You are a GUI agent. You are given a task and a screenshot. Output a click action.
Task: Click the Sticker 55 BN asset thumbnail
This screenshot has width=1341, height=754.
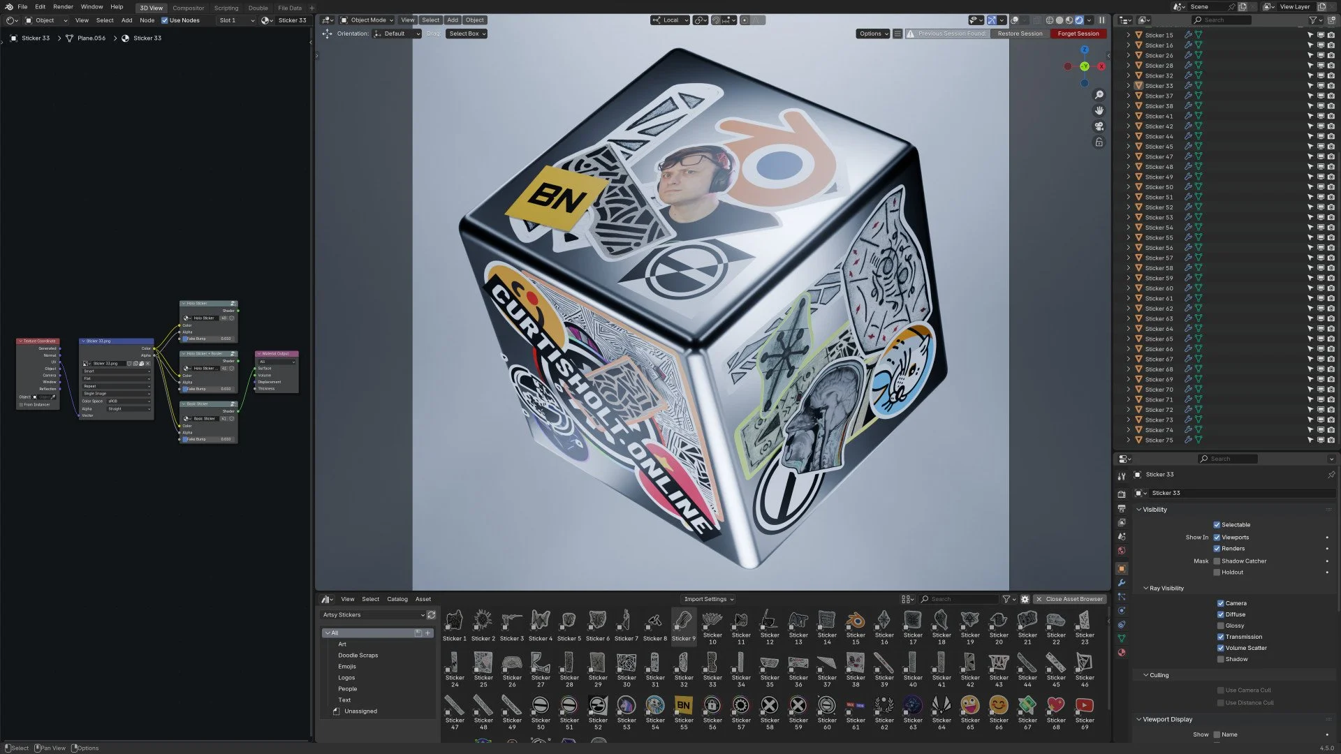tap(684, 706)
